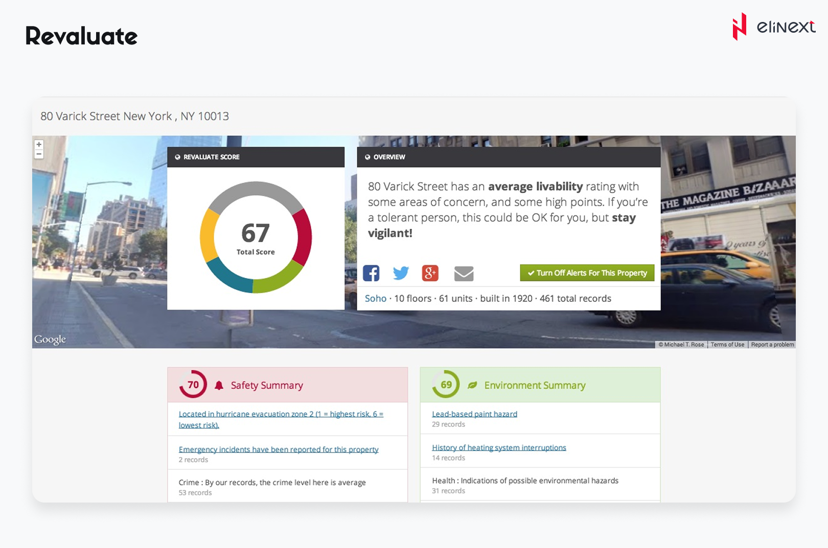Viewport: 828px width, 548px height.
Task: Click the Environment Summary leaf icon
Action: pyautogui.click(x=472, y=385)
